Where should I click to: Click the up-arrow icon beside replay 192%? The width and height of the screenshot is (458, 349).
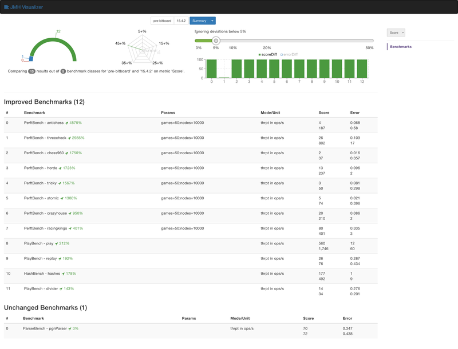(60, 259)
